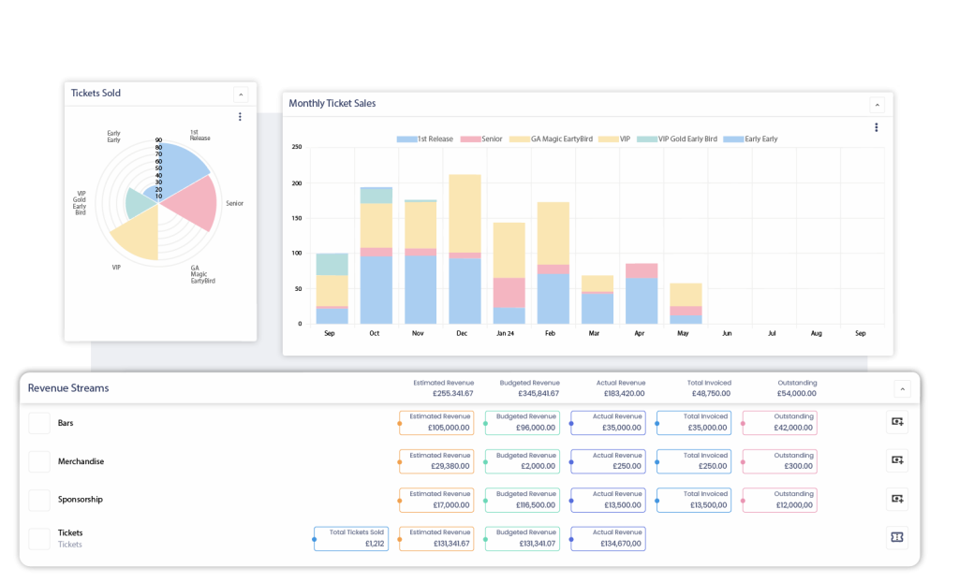Click add-payment icon in Merchandise row
The height and width of the screenshot is (582, 959).
(x=896, y=460)
